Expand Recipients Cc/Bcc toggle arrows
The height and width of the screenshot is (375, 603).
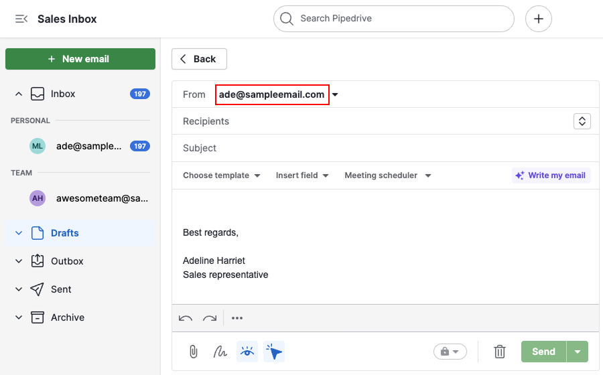582,121
